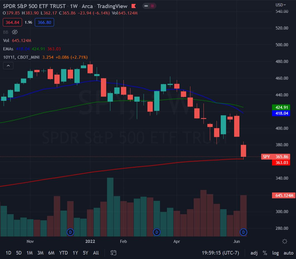Click the red 363.03 EMA price label
296x259 pixels.
coord(281,162)
